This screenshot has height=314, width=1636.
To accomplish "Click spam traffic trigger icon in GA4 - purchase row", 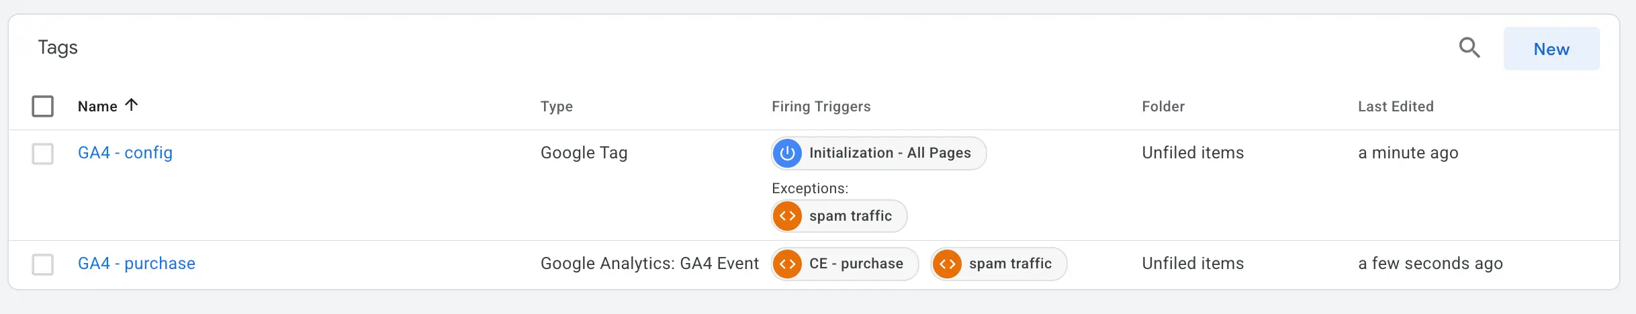I will tap(947, 264).
